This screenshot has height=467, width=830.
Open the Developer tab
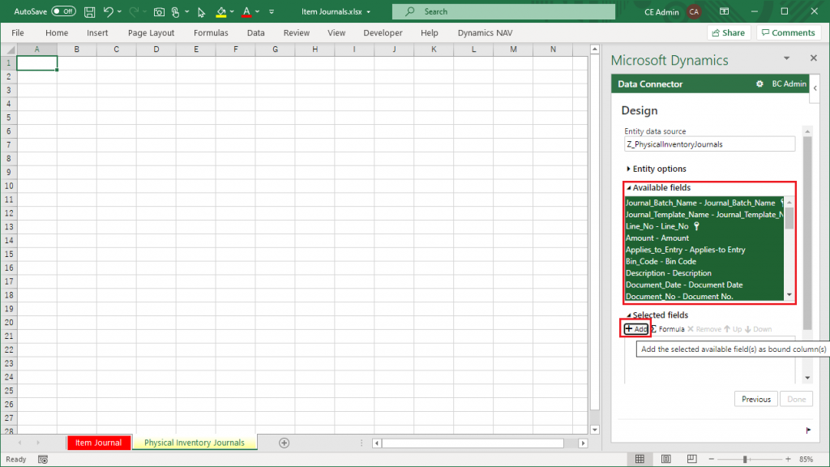click(383, 32)
